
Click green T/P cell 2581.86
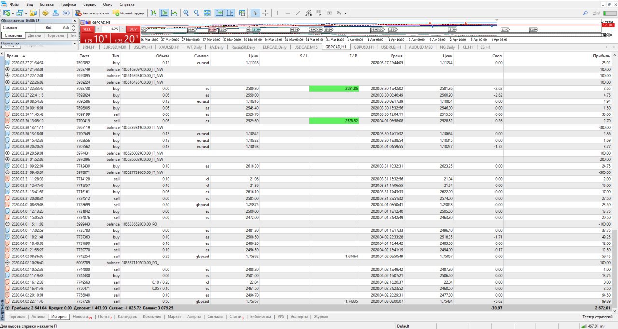(x=334, y=89)
